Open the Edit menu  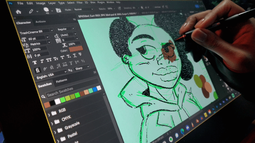click(30, 3)
